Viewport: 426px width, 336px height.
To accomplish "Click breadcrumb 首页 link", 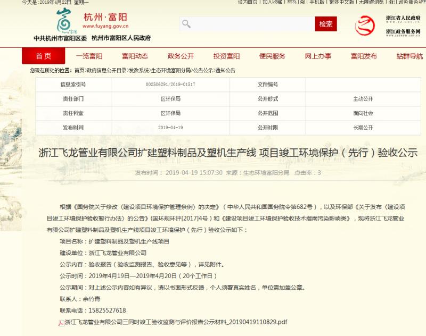I will (79, 71).
